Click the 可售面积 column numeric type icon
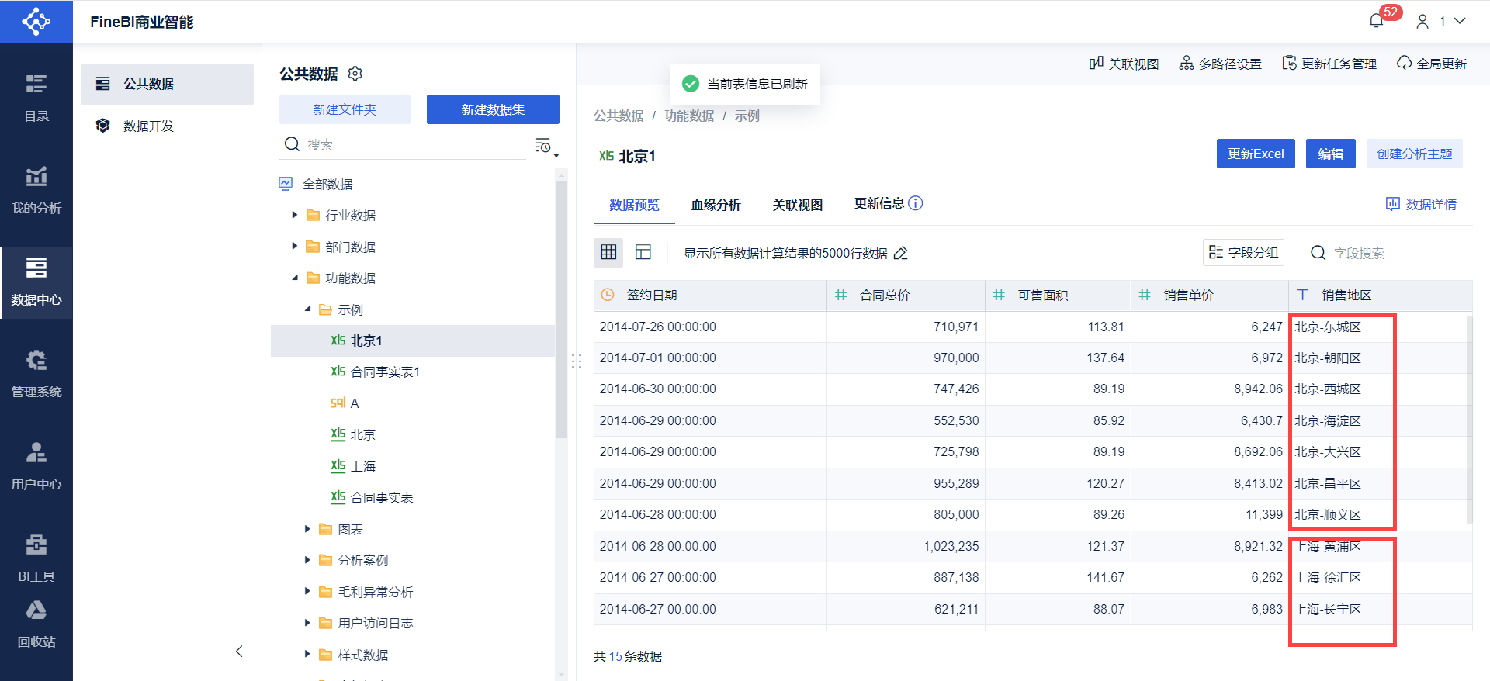The width and height of the screenshot is (1490, 681). 999,295
